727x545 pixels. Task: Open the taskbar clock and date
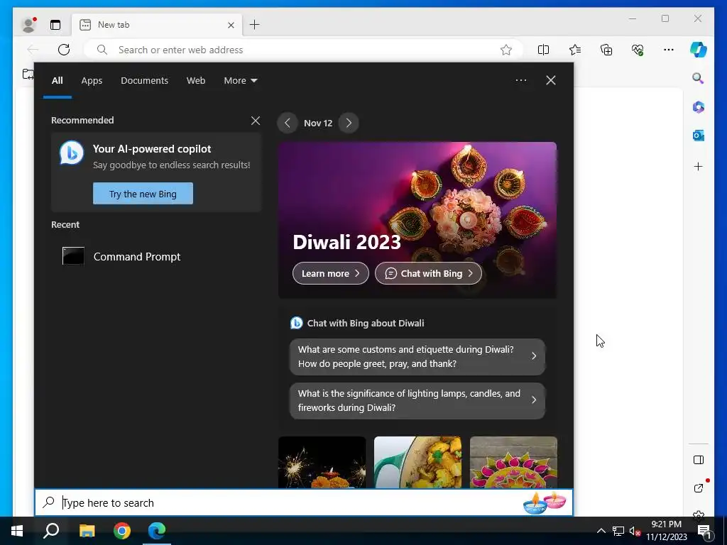[x=667, y=531]
